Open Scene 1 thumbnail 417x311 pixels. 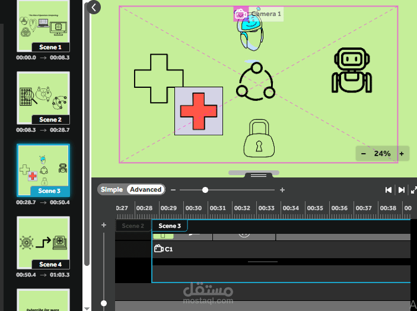[43, 26]
